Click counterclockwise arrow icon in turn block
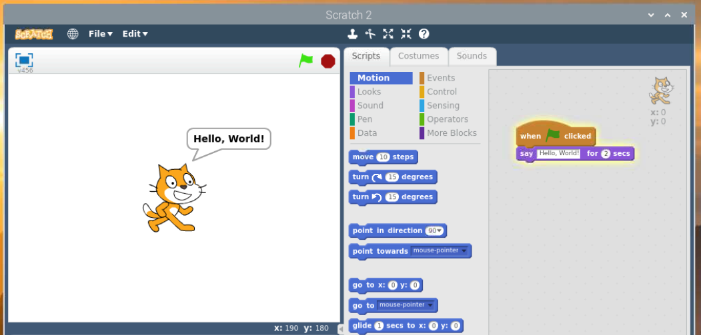The height and width of the screenshot is (335, 701). [377, 197]
